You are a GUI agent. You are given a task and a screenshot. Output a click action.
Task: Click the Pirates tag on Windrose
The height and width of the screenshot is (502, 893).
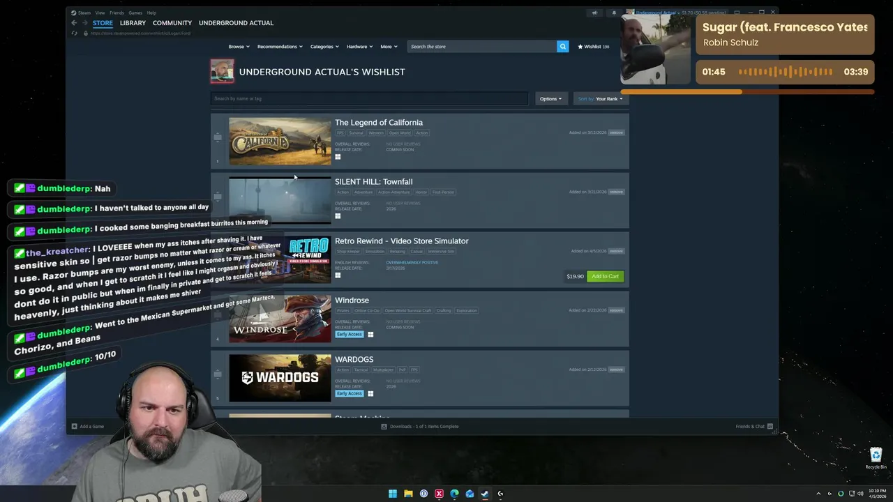tap(343, 310)
